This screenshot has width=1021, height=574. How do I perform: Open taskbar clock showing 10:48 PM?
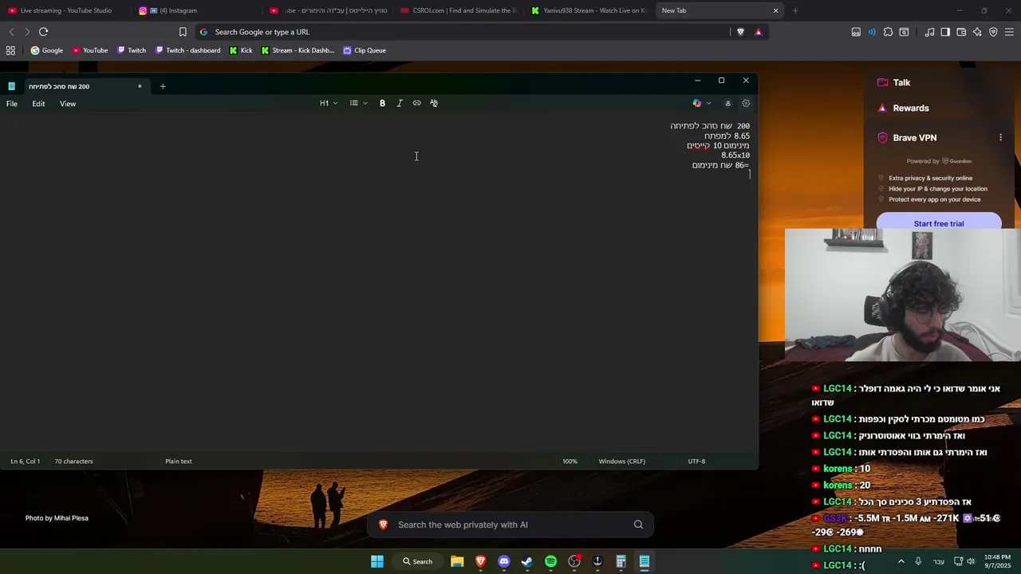click(x=998, y=561)
